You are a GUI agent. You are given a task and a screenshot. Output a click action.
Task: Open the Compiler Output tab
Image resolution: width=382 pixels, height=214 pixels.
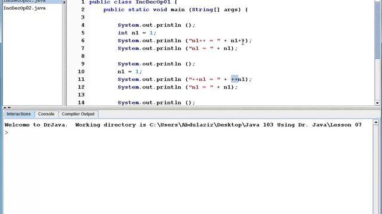point(78,114)
